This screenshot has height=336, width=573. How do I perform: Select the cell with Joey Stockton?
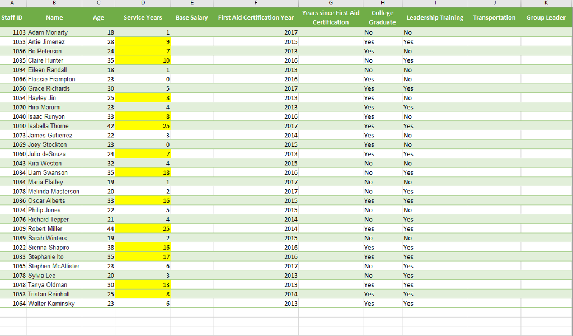pyautogui.click(x=54, y=144)
